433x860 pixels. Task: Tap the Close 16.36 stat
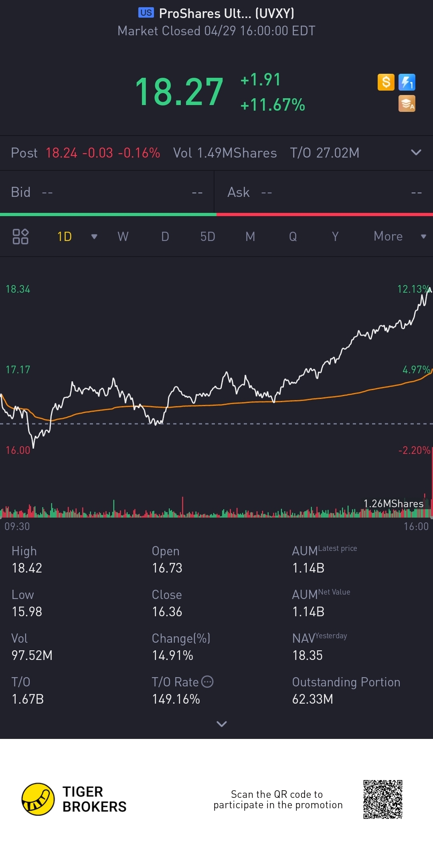tap(167, 603)
